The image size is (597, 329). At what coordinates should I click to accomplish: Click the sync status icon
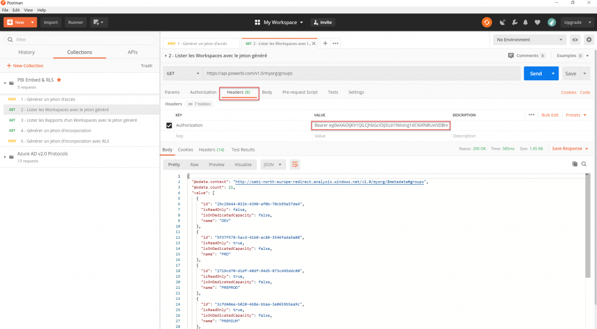pos(487,23)
